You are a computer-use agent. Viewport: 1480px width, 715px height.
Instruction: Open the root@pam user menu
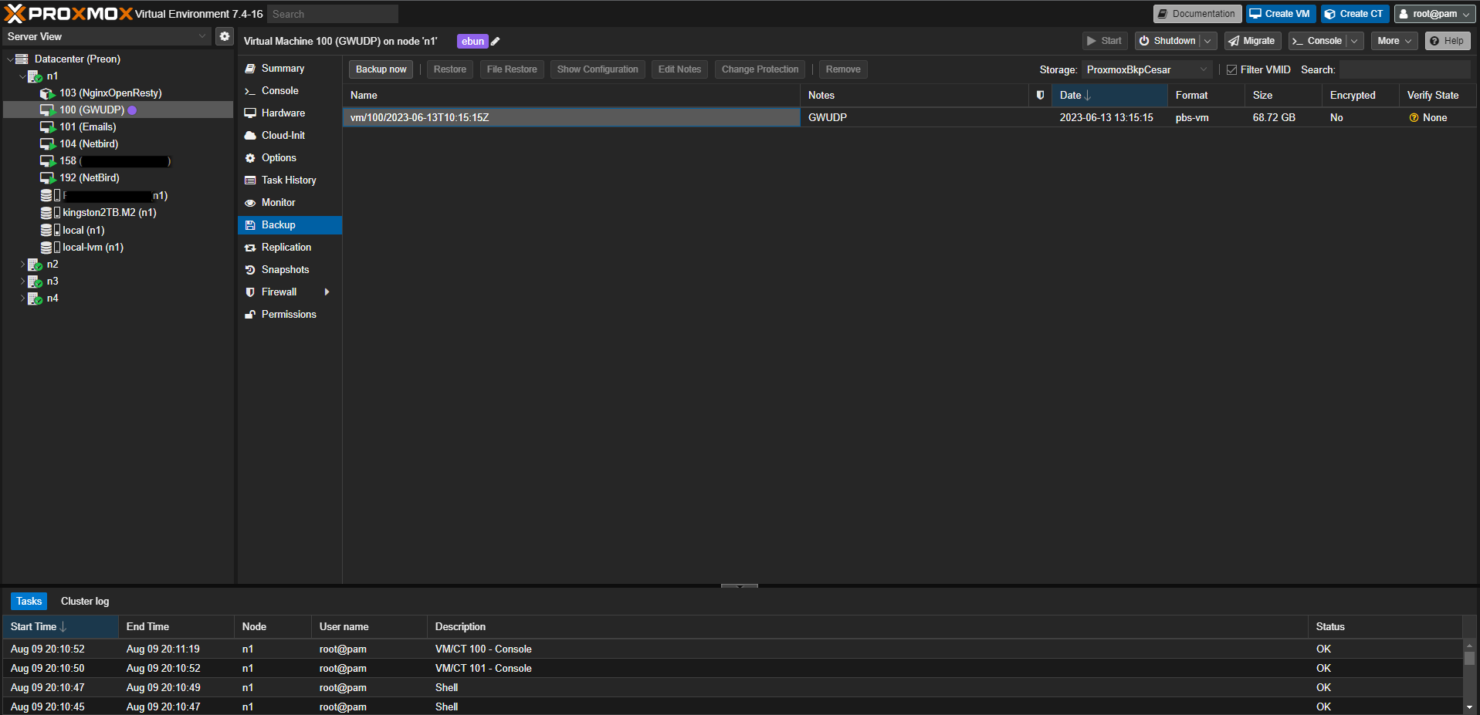1435,14
